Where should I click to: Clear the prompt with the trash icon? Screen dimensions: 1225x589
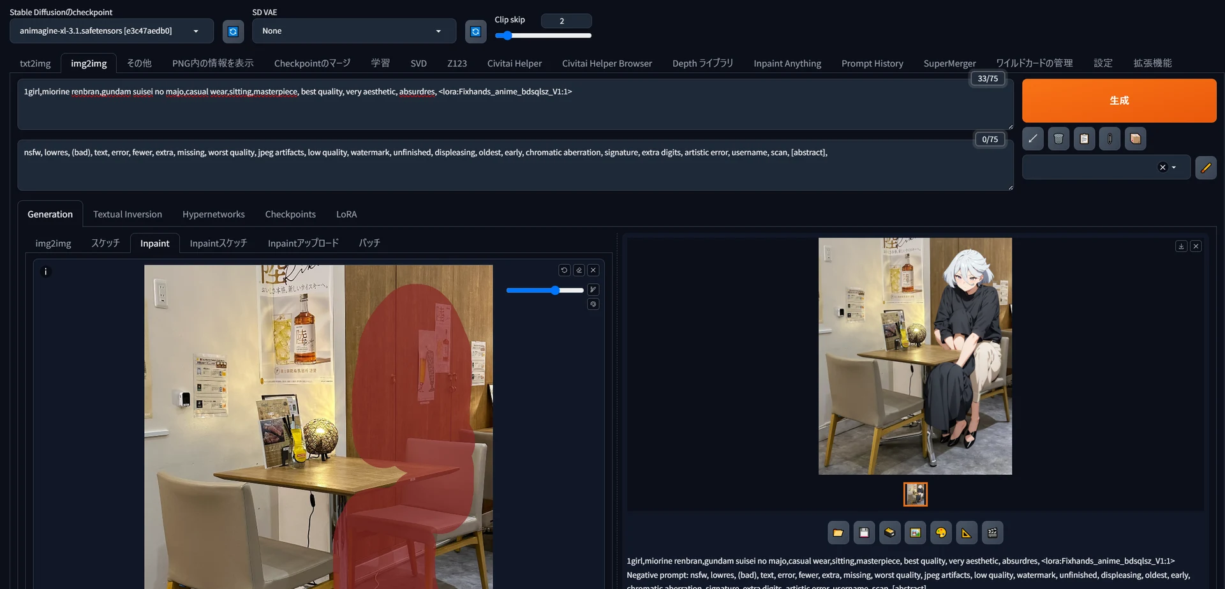pos(1058,138)
